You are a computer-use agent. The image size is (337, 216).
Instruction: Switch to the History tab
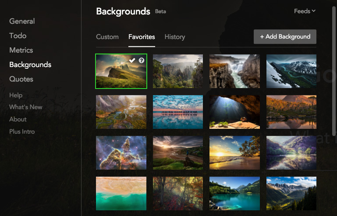pyautogui.click(x=175, y=37)
